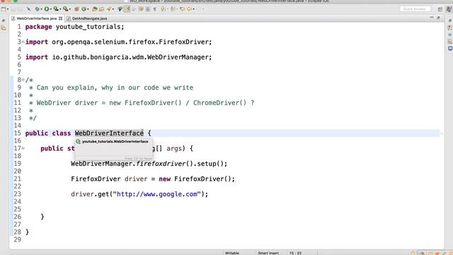Image resolution: width=453 pixels, height=255 pixels.
Task: Click the FirefoxDriver type on line 21
Action: [96, 179]
